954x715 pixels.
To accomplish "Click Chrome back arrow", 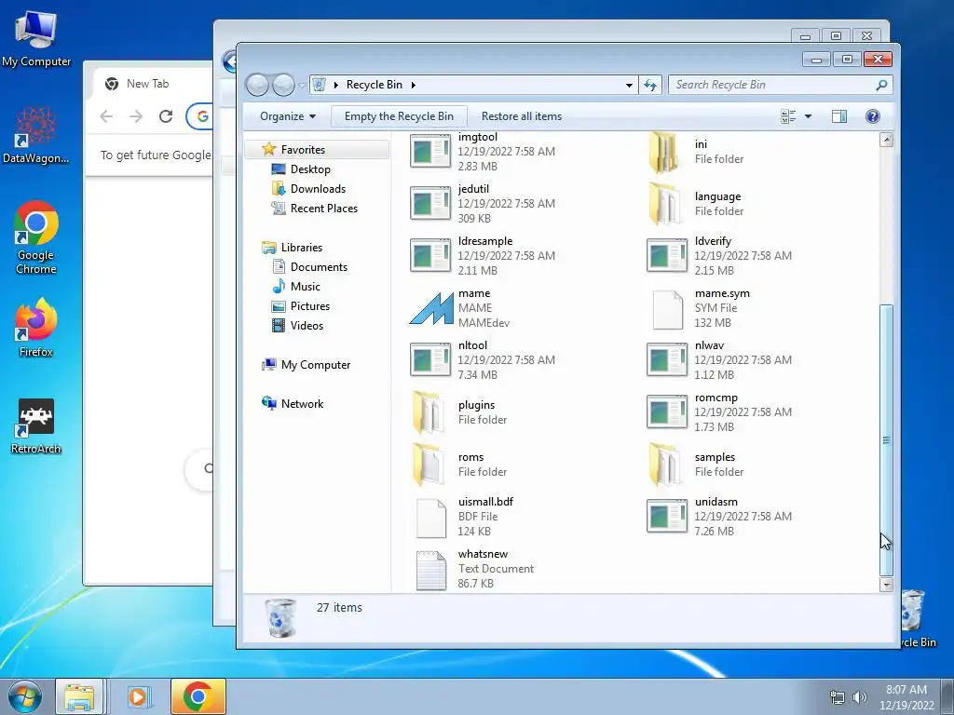I will [x=106, y=116].
